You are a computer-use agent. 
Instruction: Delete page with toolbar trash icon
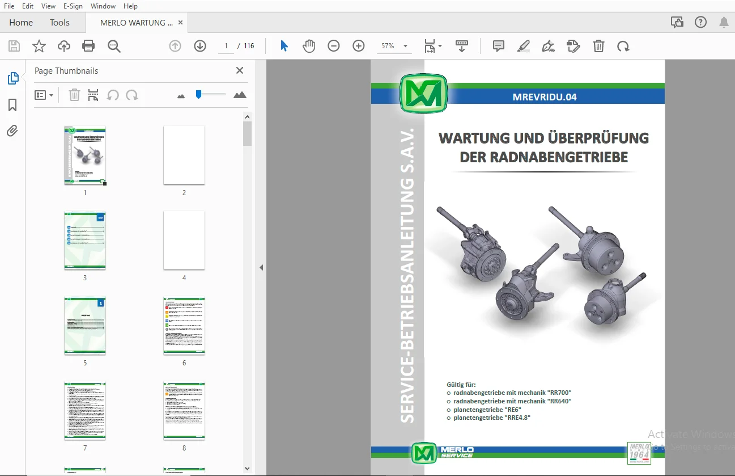pyautogui.click(x=598, y=46)
